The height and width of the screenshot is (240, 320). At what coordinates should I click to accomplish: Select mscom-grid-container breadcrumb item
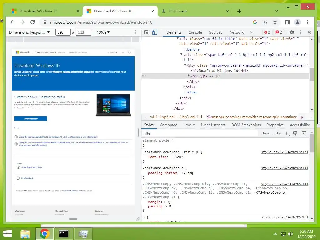tap(251, 117)
